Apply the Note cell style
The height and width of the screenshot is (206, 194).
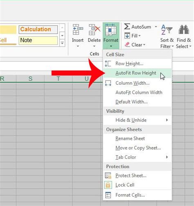(x=38, y=41)
